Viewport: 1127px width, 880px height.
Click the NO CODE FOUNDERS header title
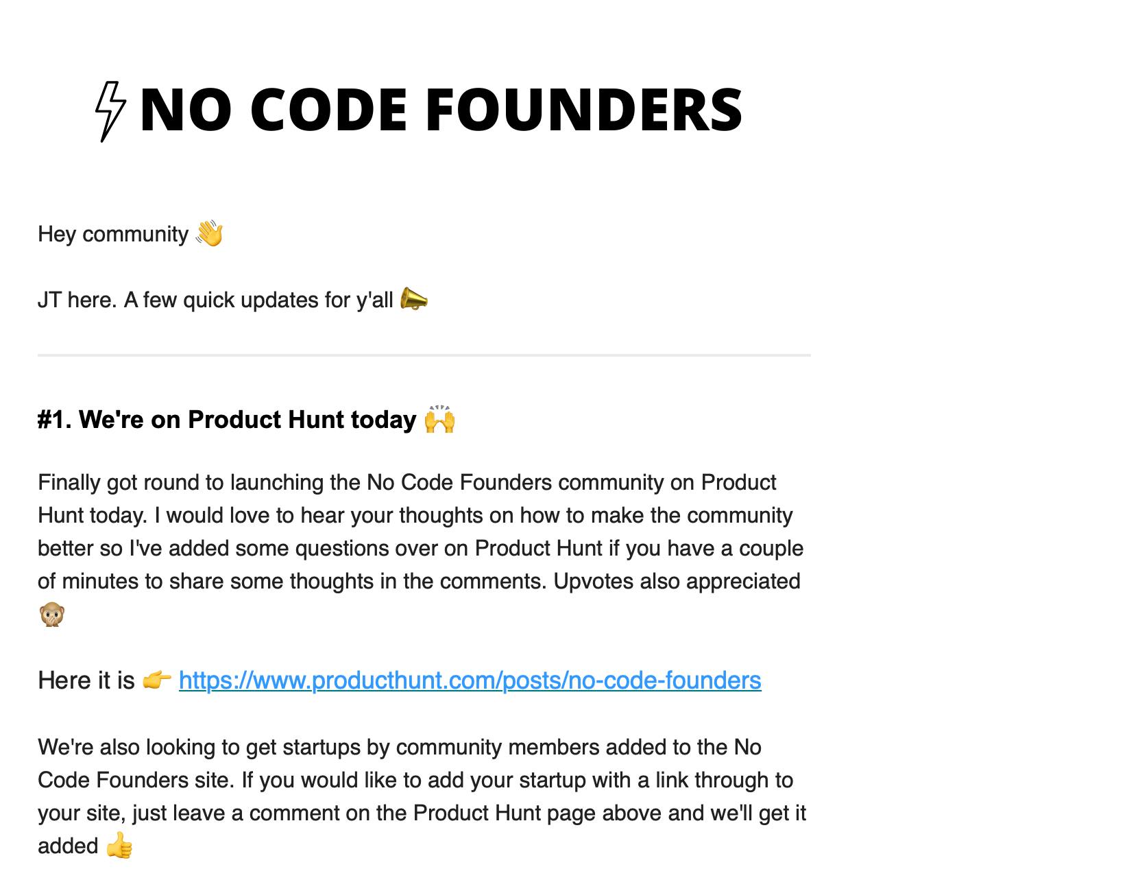[x=441, y=110]
